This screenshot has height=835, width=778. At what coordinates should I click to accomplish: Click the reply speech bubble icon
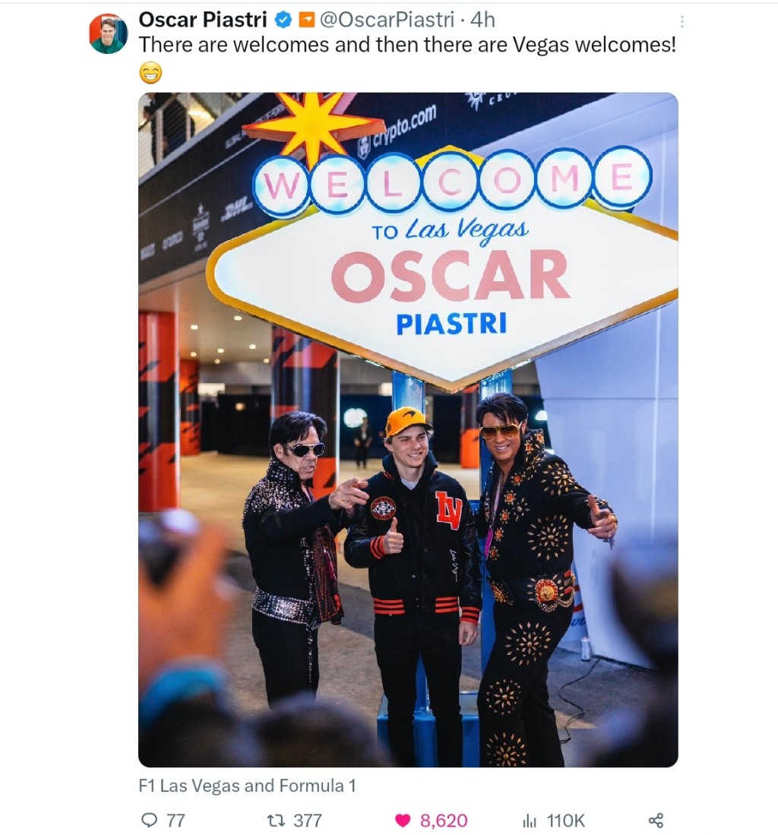(x=149, y=820)
